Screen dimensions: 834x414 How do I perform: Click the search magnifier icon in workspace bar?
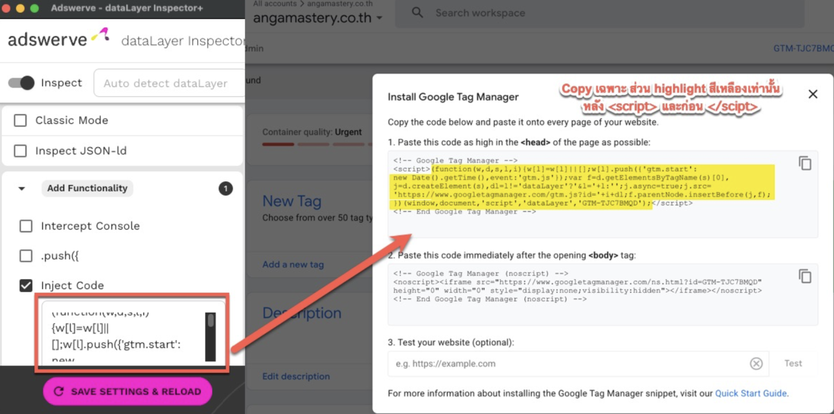click(417, 12)
